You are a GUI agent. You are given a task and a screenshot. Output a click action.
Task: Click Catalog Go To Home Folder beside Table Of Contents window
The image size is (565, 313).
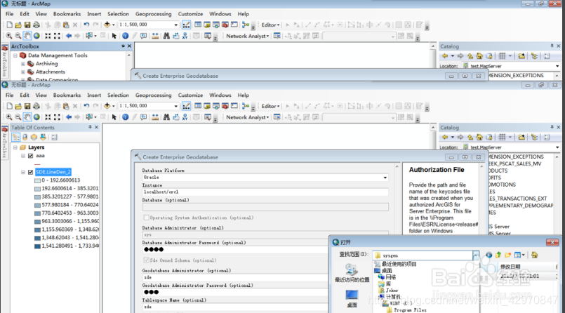pos(479,138)
